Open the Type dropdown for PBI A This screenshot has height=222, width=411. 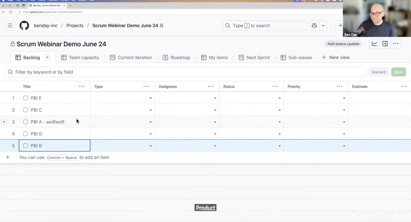(150, 122)
